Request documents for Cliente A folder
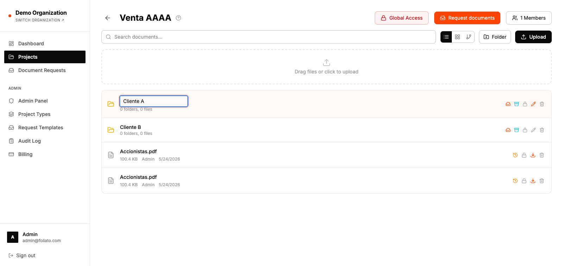Image resolution: width=563 pixels, height=266 pixels. click(x=508, y=104)
